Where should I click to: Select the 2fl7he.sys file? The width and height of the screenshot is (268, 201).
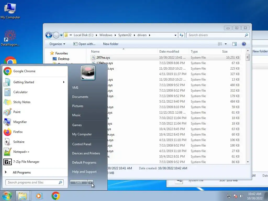165,58
